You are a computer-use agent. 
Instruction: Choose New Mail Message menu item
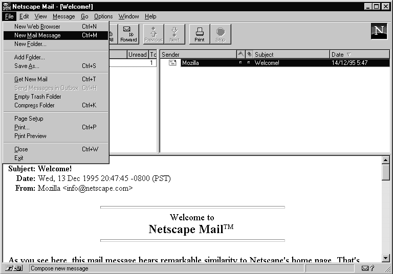pos(56,35)
